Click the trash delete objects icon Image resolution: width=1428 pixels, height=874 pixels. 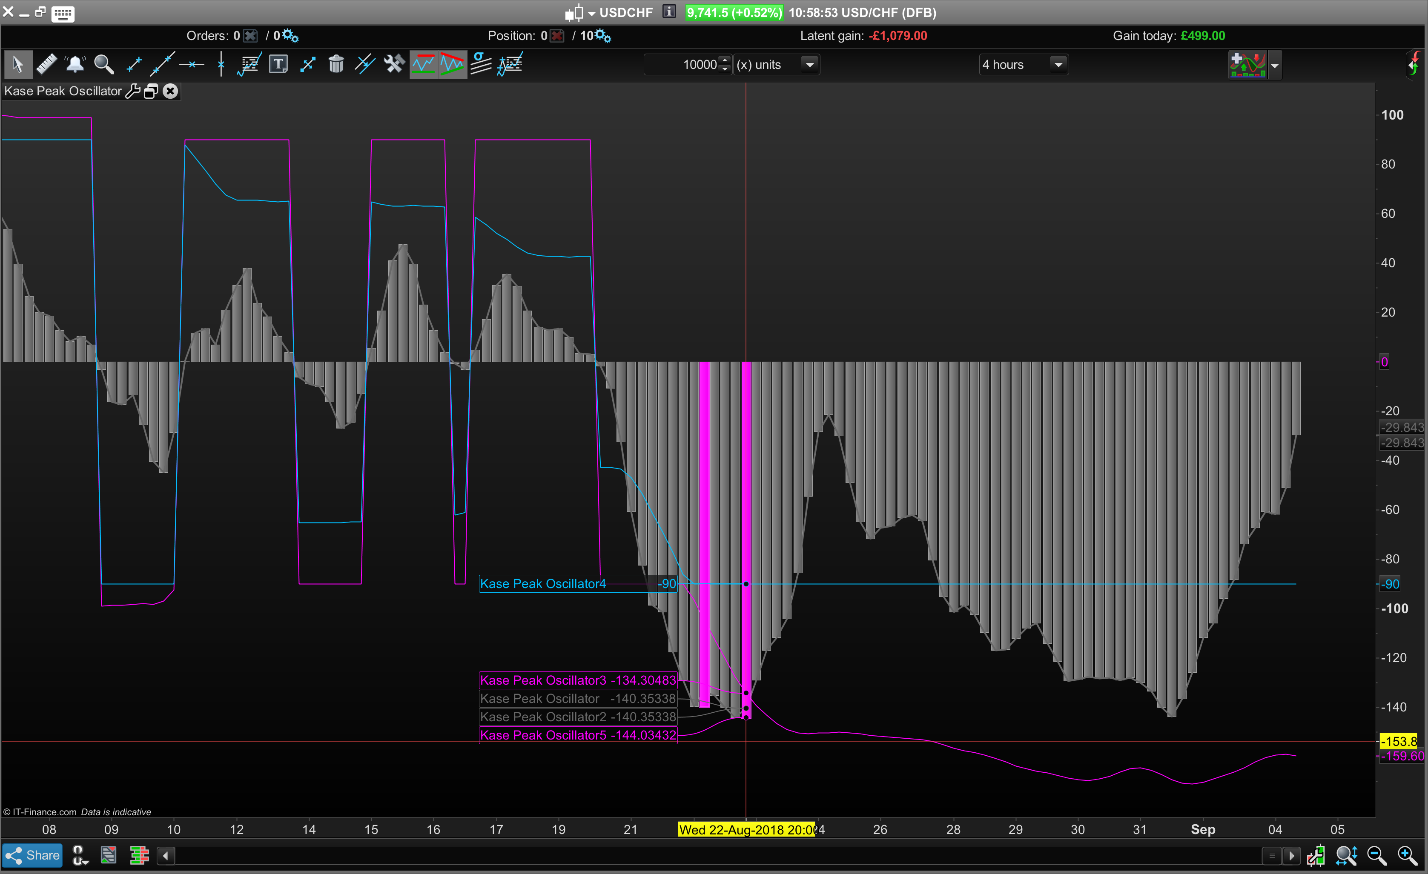point(336,64)
